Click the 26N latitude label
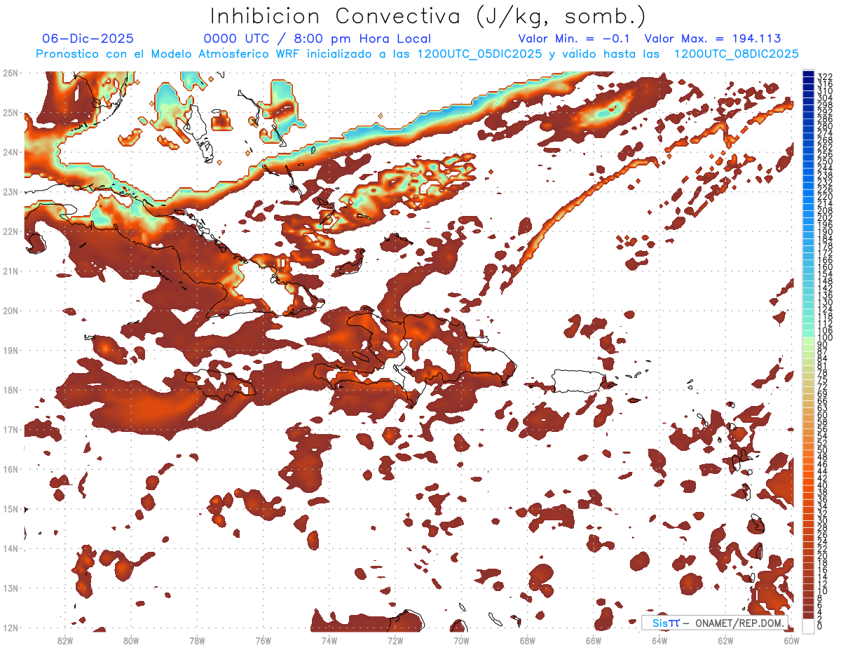 (x=11, y=73)
